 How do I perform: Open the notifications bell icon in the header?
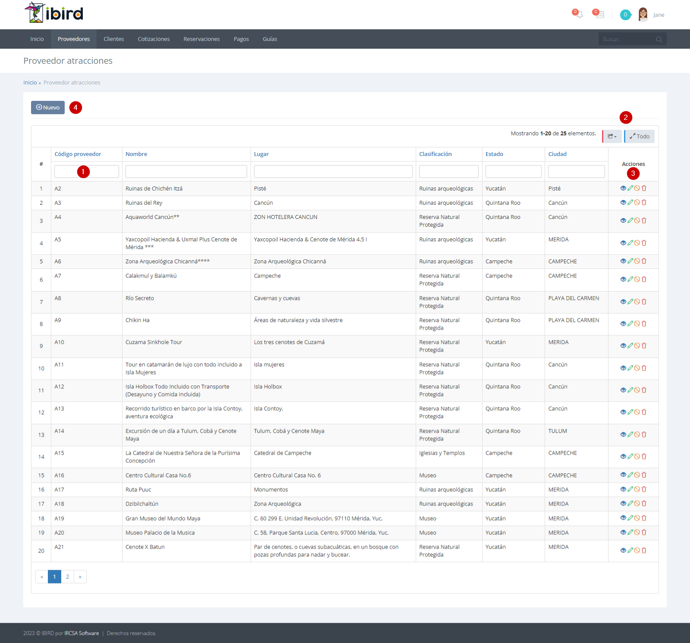pos(579,15)
